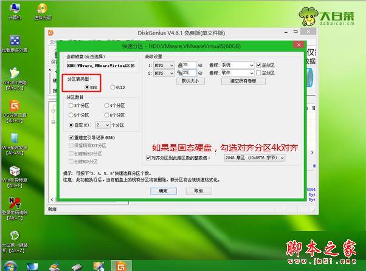The height and width of the screenshot is (271, 366).
Task: Launch the 大白菜一键装机 [Alt+Z] desktop icon
Action: pyautogui.click(x=15, y=241)
